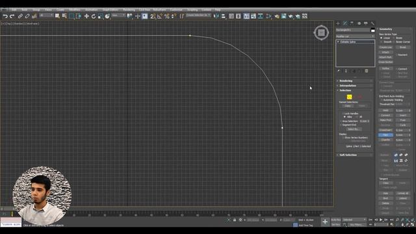Image resolution: width=416 pixels, height=234 pixels.
Task: Activate the Select and Rotate tool
Action: [x=94, y=16]
